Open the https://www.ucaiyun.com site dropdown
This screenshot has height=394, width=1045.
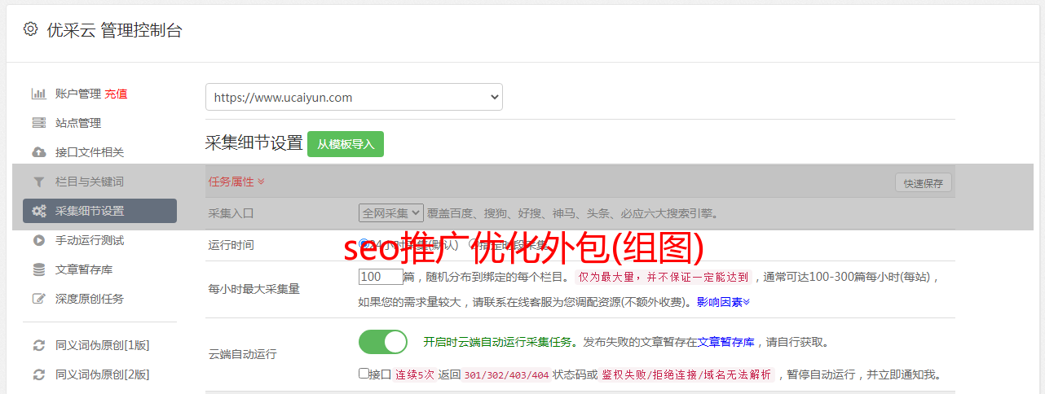click(354, 97)
